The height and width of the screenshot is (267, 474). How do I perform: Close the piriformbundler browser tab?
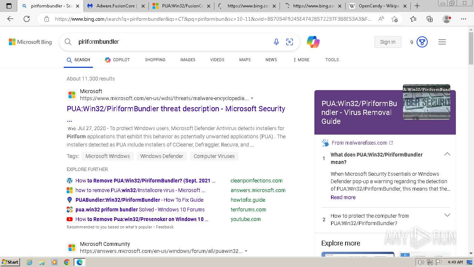point(77,6)
